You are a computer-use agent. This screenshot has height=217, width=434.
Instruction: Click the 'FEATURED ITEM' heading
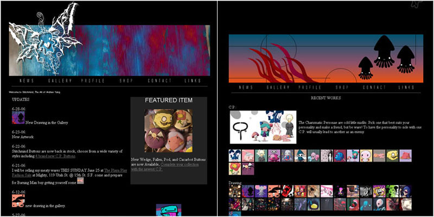(x=169, y=100)
